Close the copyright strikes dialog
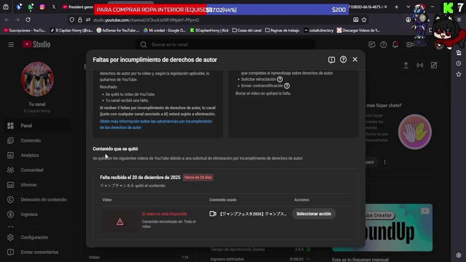Viewport: 466px width, 262px height. [355, 59]
